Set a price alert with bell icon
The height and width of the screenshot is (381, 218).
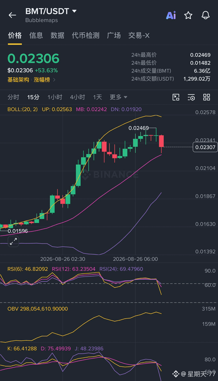click(x=206, y=15)
